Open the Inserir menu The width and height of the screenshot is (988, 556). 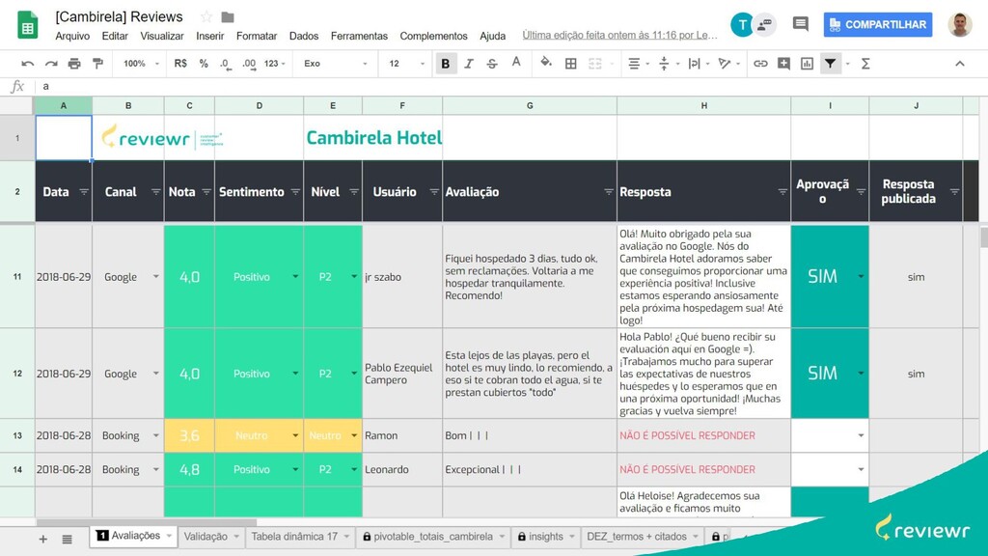pyautogui.click(x=209, y=36)
